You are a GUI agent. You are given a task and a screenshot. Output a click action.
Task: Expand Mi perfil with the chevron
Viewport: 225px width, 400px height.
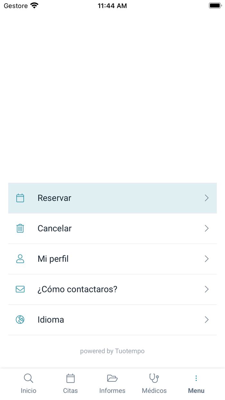tap(207, 259)
